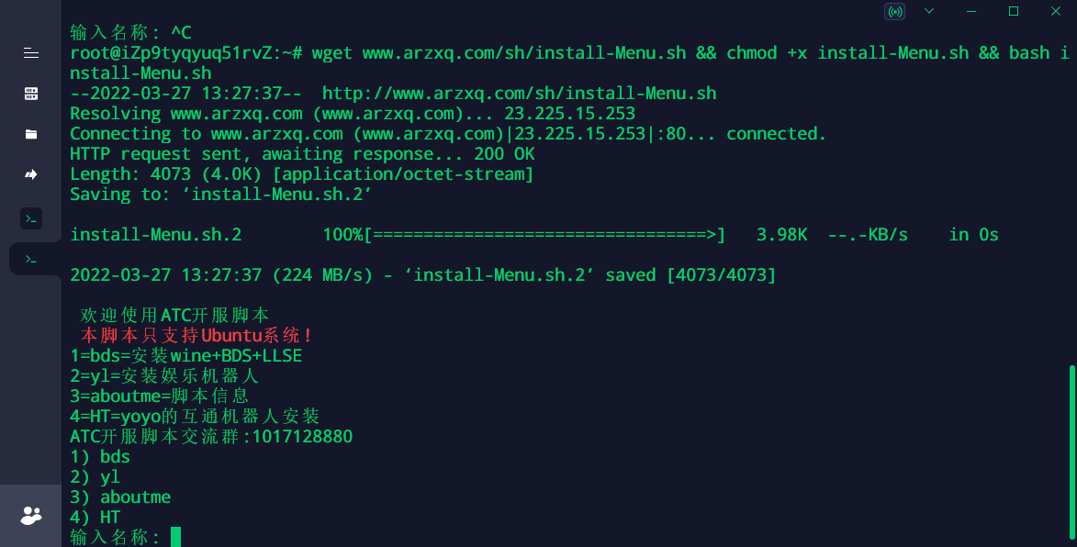1077x547 pixels.
Task: Click the terminal's vertical scrollbar thumb
Action: click(x=1073, y=453)
